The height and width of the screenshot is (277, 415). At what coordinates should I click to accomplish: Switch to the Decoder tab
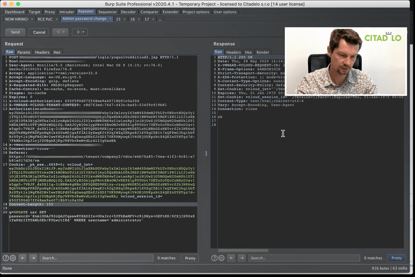point(129,12)
